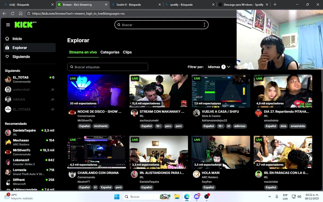The width and height of the screenshot is (323, 202).
Task: Close the Browse - Kick Streaming tab
Action: (106, 4)
